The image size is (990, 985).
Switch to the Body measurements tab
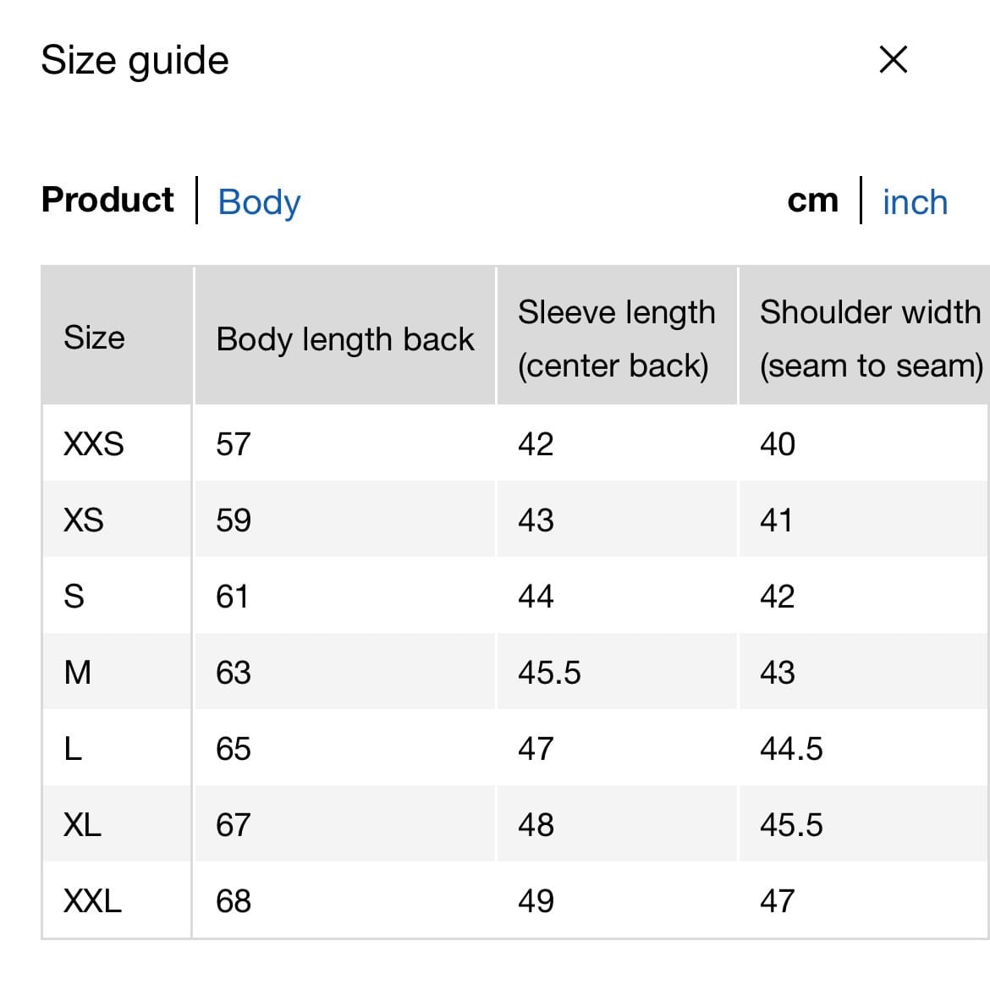click(259, 202)
